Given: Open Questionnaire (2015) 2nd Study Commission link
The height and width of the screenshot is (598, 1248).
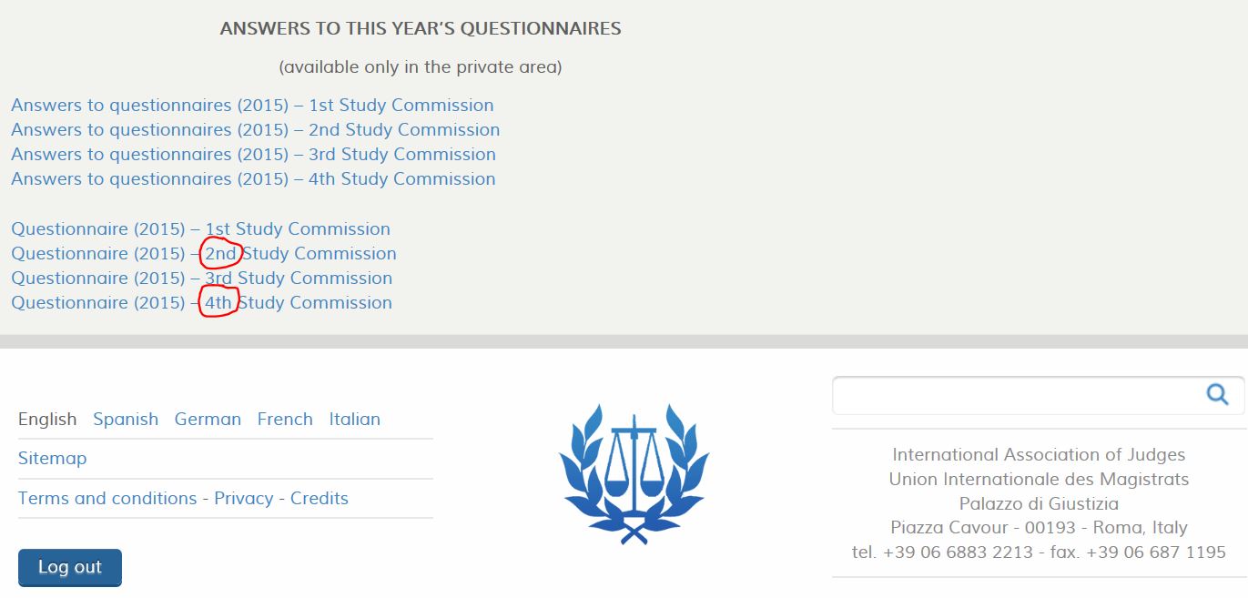Looking at the screenshot, I should 204,254.
